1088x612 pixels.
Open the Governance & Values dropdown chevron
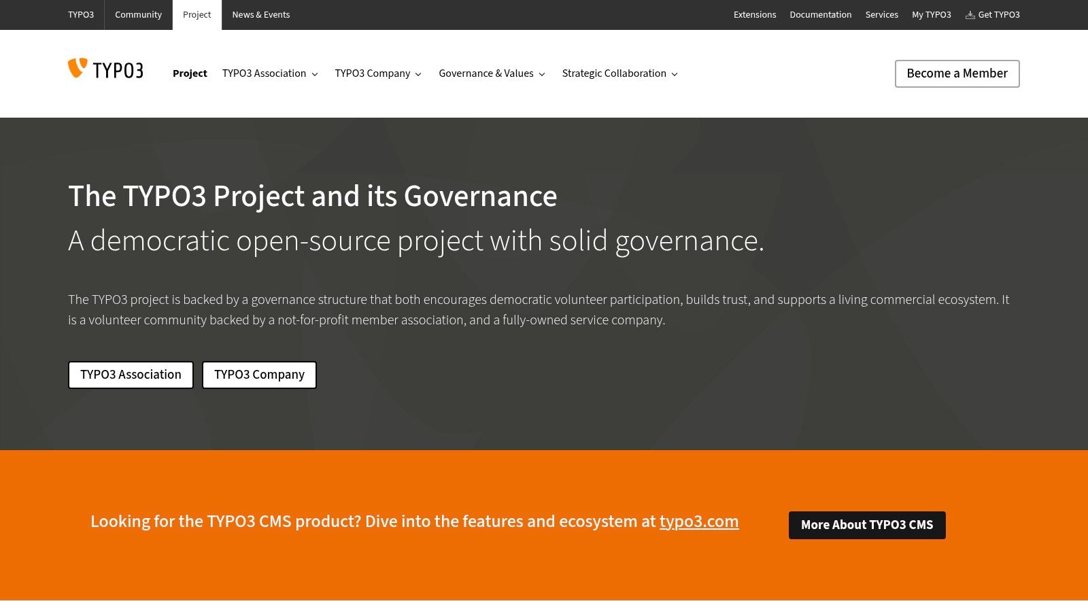point(542,74)
